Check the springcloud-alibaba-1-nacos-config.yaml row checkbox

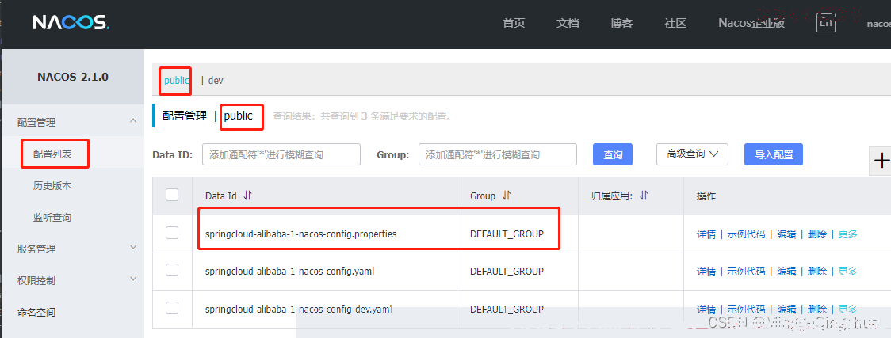point(172,270)
